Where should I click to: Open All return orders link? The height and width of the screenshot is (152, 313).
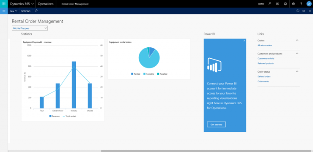click(265, 46)
